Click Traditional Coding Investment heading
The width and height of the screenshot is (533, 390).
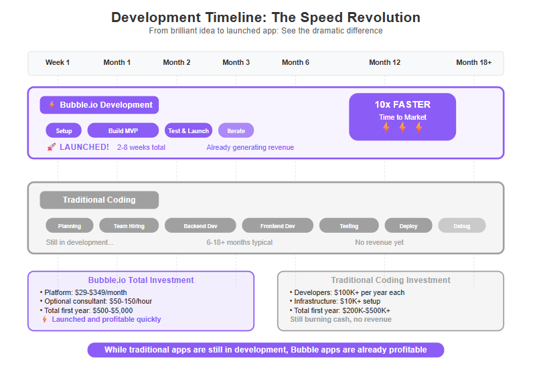click(x=390, y=280)
